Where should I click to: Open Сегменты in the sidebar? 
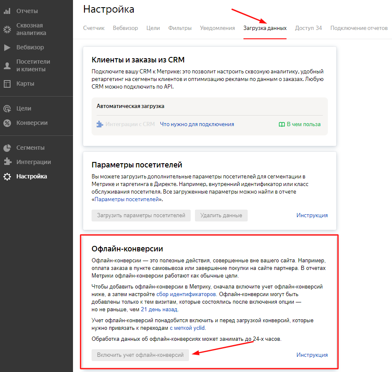click(x=30, y=148)
